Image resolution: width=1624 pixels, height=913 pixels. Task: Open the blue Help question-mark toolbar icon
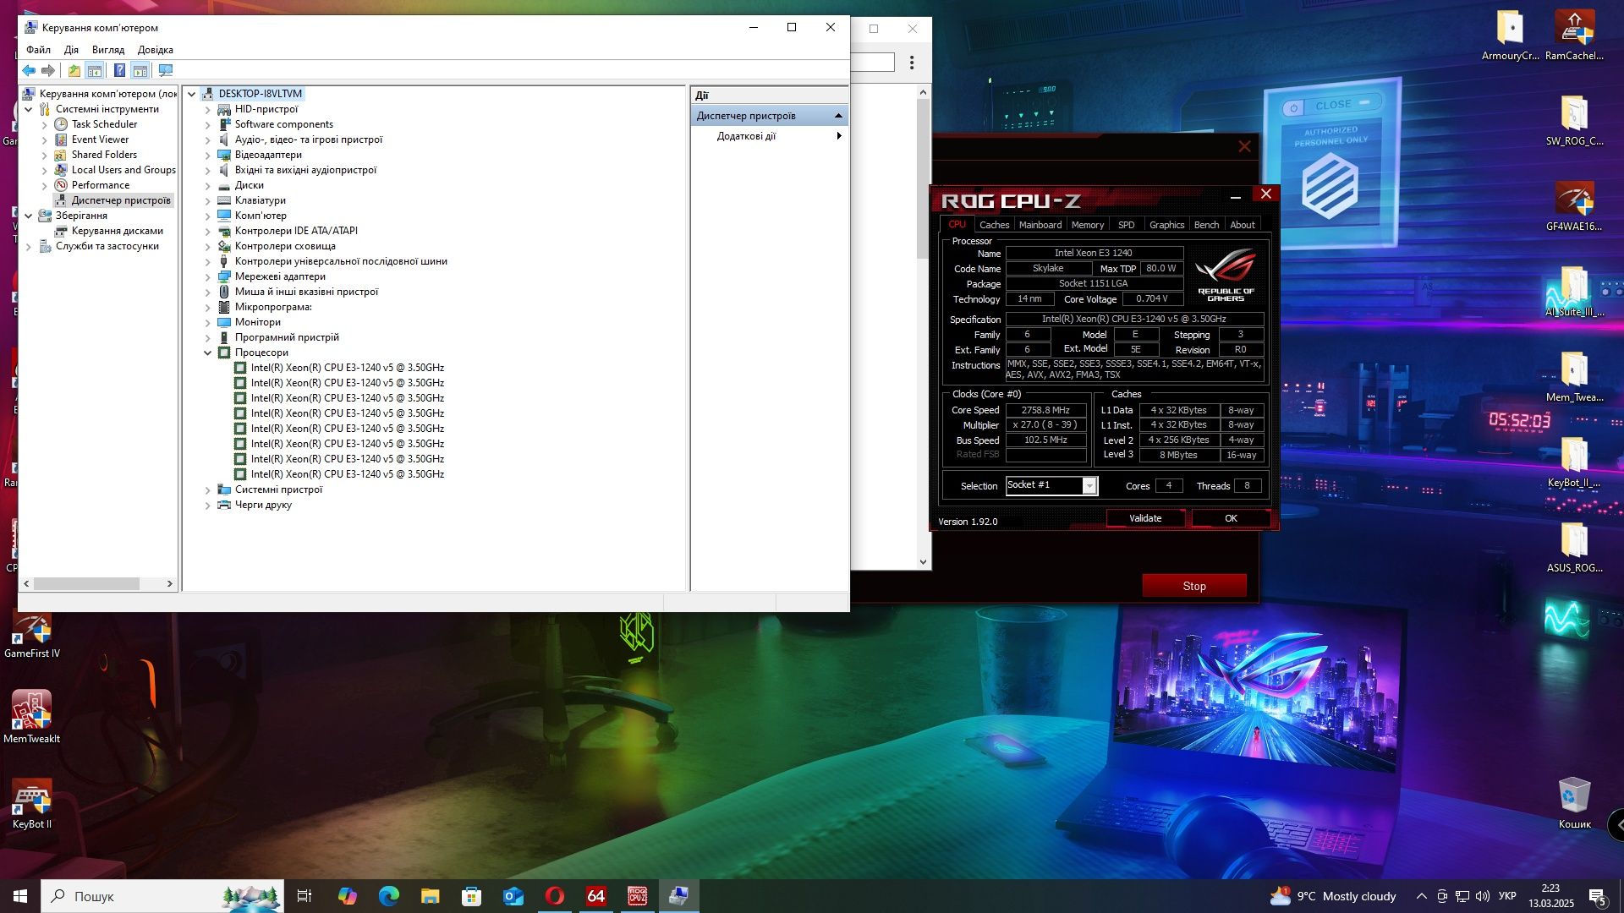pyautogui.click(x=119, y=71)
